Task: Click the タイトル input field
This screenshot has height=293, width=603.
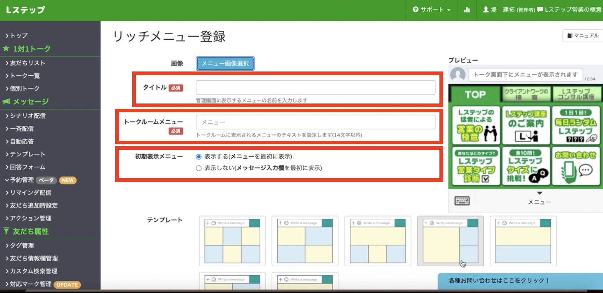Action: (x=315, y=87)
